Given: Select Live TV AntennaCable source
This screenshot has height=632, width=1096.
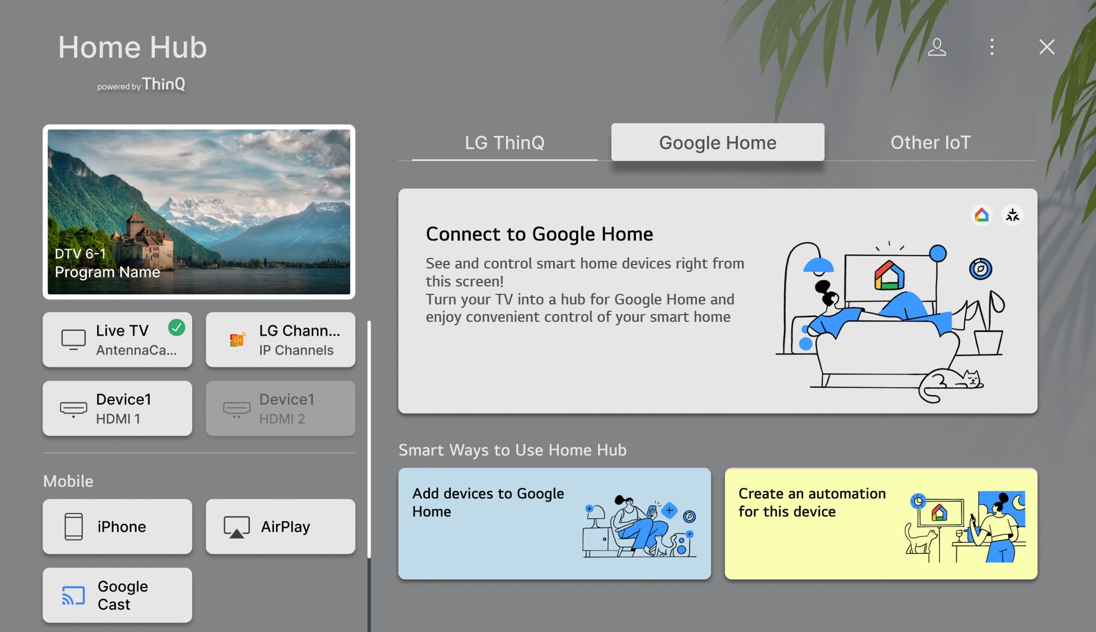Looking at the screenshot, I should point(117,339).
